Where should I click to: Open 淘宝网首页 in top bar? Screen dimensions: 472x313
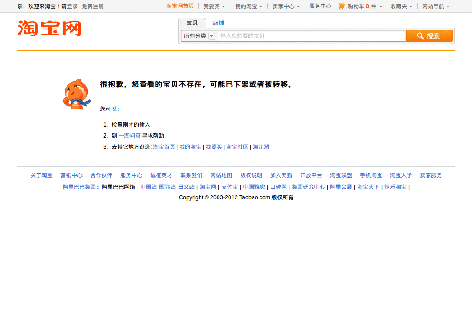[x=180, y=6]
